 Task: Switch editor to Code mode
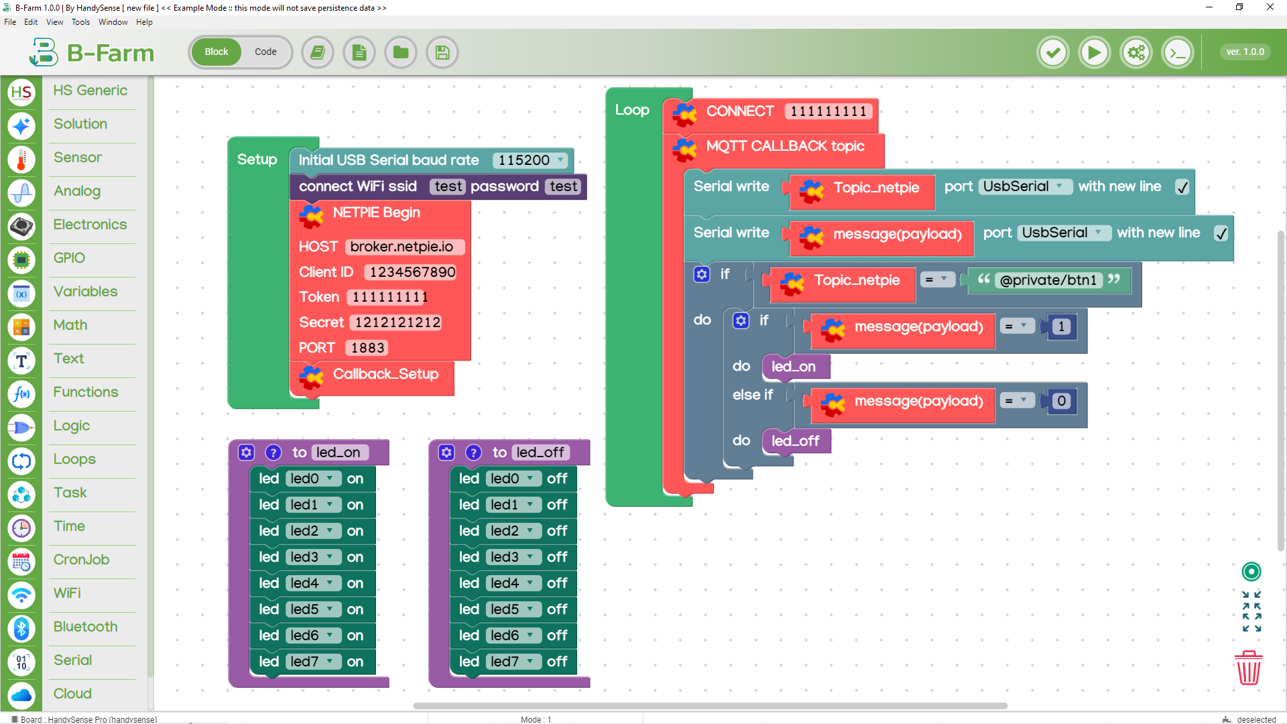click(x=265, y=52)
